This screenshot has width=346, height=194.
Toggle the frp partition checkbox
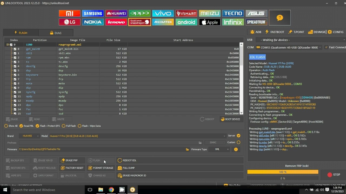[15, 79]
